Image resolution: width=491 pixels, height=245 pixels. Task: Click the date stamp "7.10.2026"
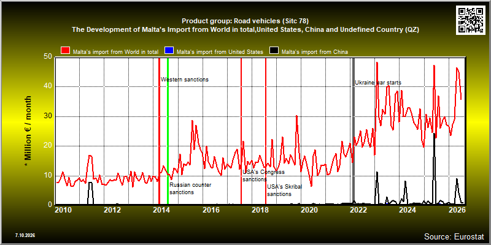point(25,235)
